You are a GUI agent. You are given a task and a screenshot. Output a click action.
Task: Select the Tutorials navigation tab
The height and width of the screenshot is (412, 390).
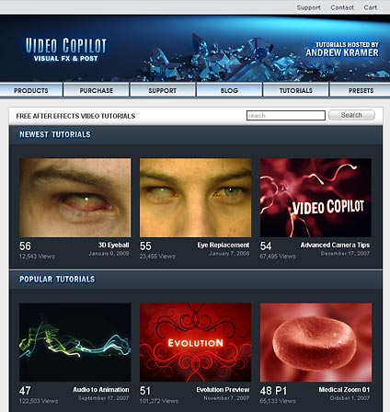coord(295,90)
